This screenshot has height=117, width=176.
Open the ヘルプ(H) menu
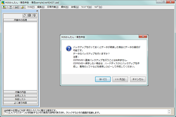coord(98,7)
